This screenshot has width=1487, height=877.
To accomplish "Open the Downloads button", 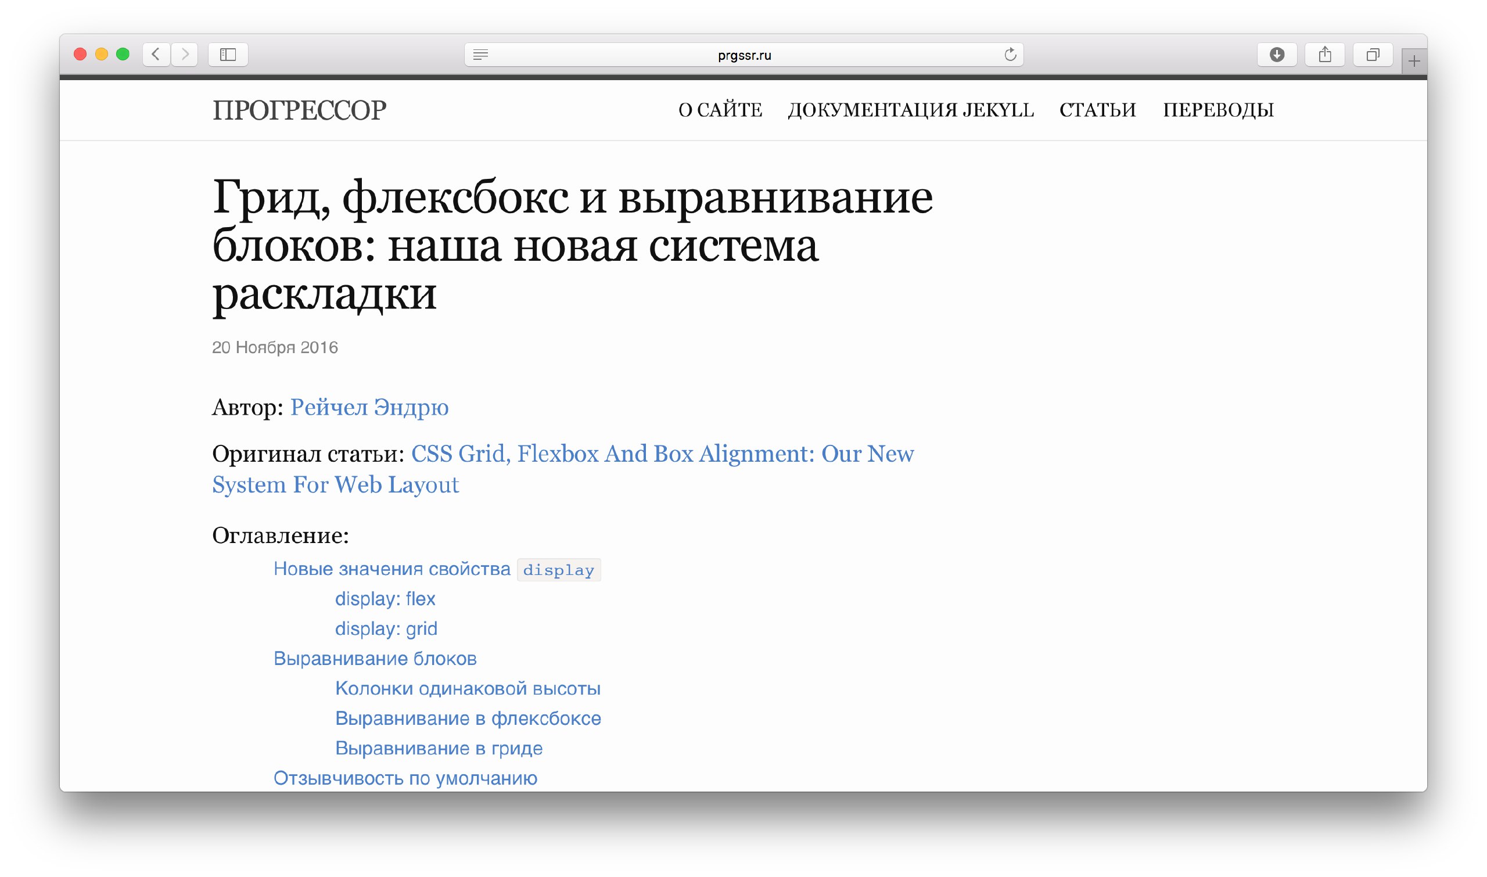I will click(1277, 55).
